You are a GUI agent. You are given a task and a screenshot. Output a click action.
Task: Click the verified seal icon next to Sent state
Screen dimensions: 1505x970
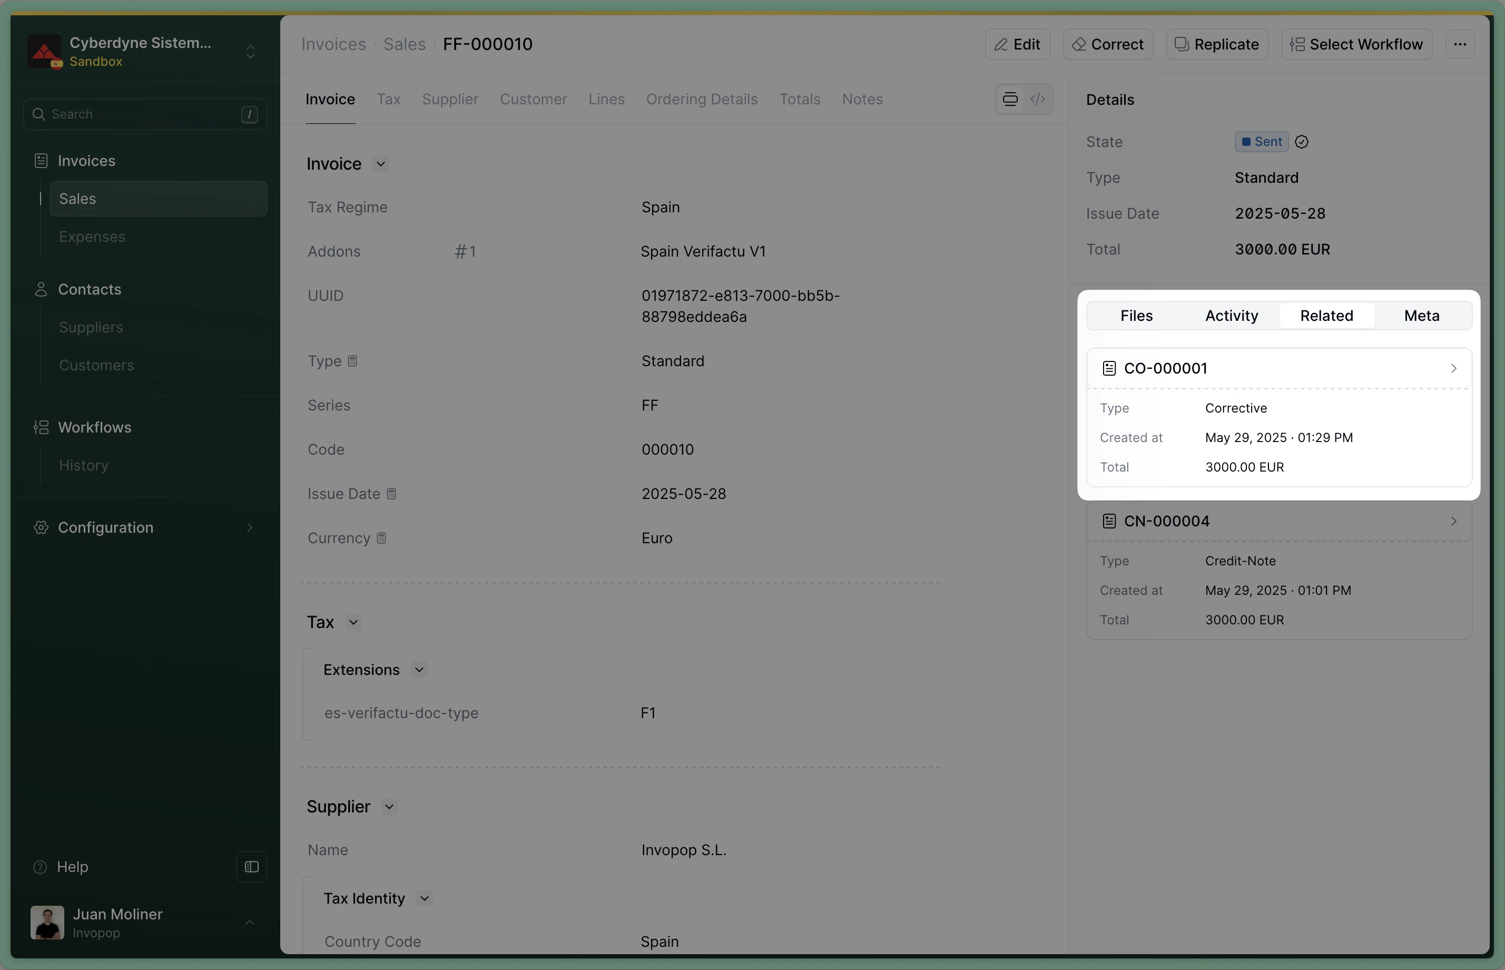(x=1301, y=141)
